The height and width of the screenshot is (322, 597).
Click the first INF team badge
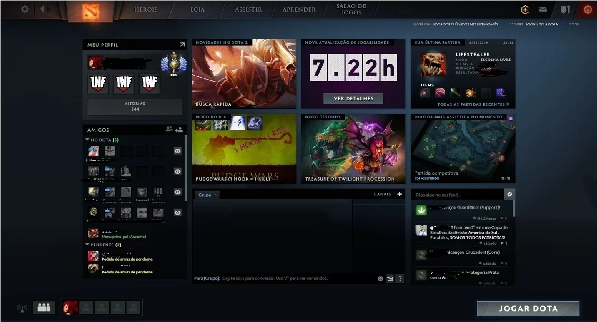98,84
